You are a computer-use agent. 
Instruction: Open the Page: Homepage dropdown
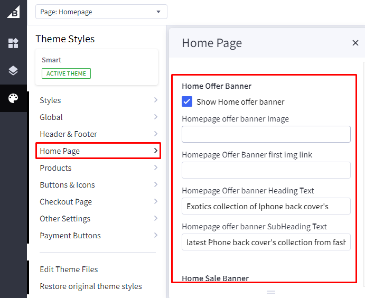click(101, 12)
